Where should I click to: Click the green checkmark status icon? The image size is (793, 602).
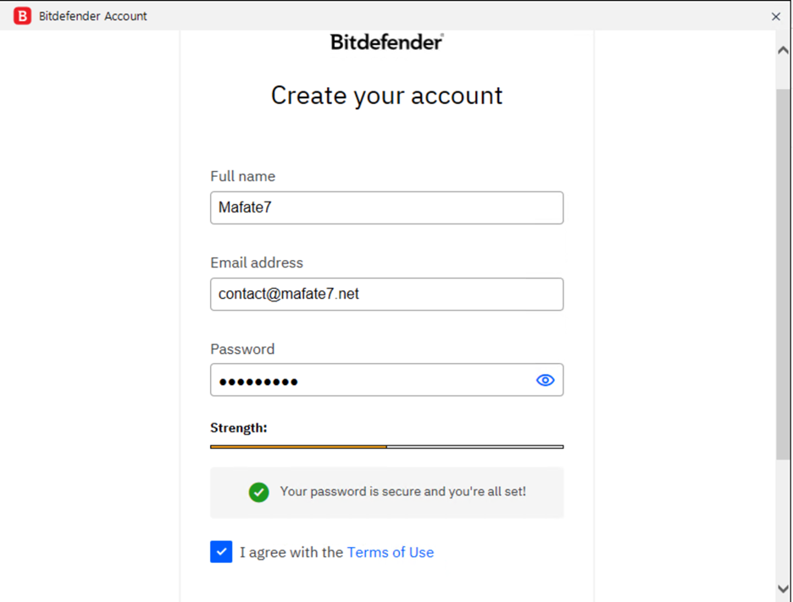[x=258, y=492]
